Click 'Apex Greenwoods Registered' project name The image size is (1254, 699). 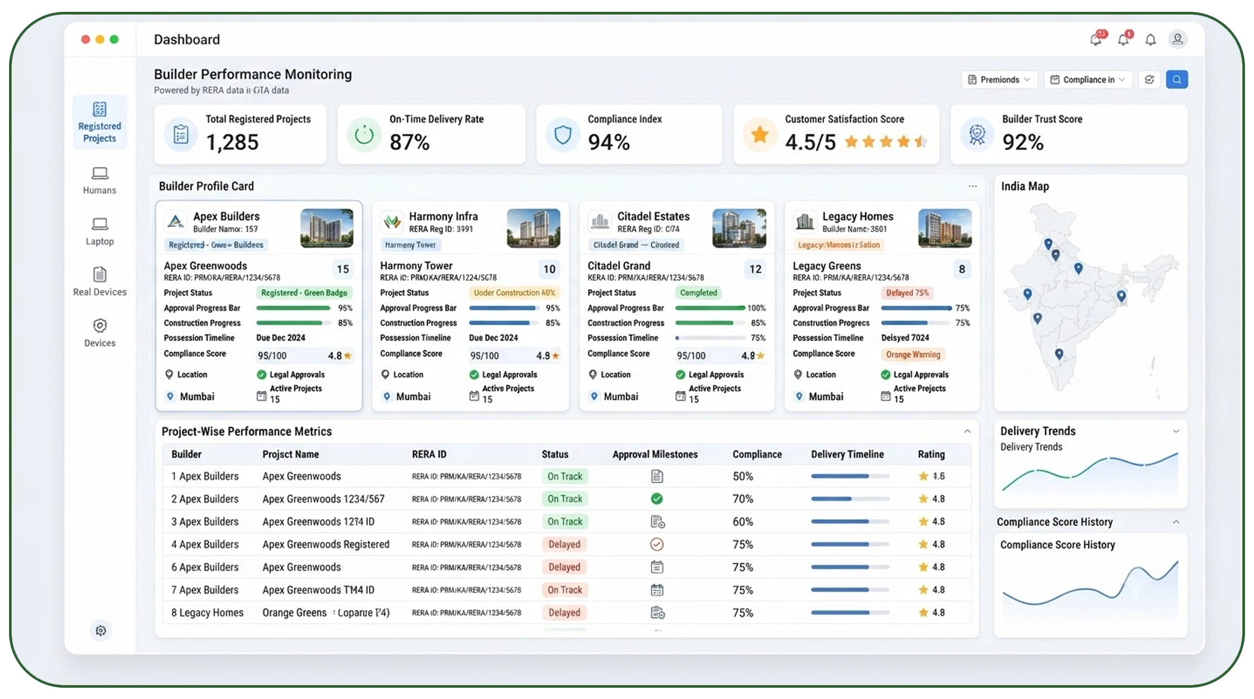326,545
